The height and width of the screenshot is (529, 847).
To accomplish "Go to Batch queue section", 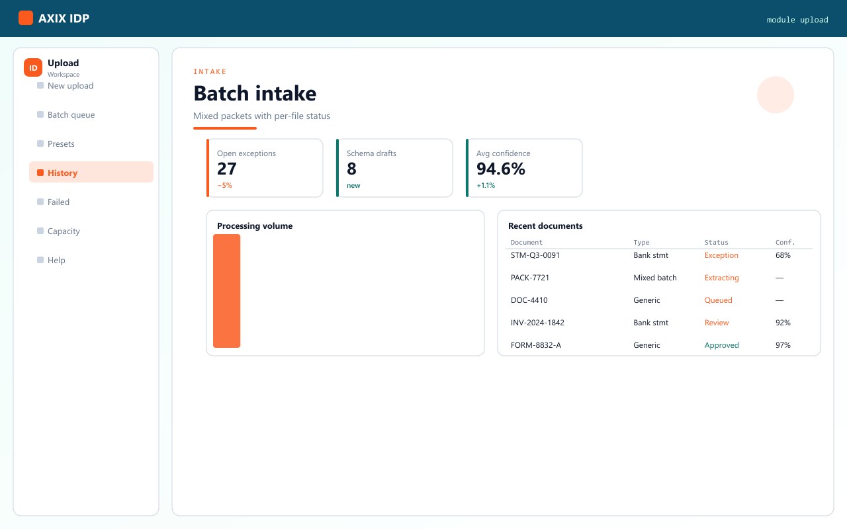I will (x=91, y=115).
